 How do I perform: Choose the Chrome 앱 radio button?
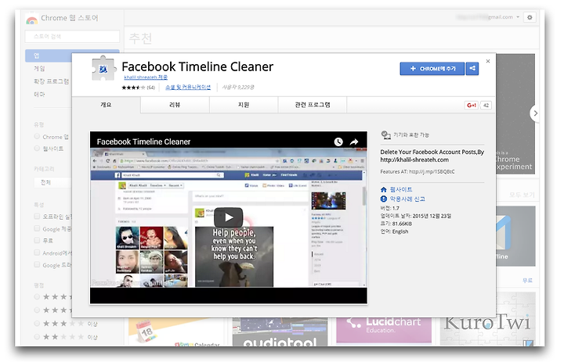coord(37,137)
